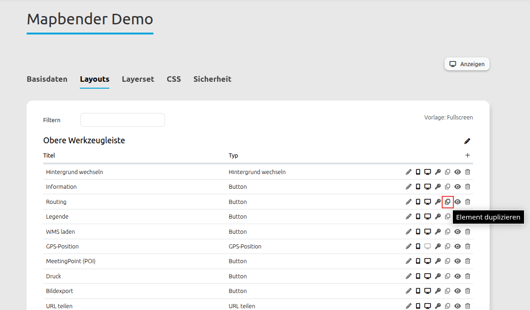Click the pencil icon for Obere Werkzeugleiste
The width and height of the screenshot is (530, 310).
click(467, 141)
